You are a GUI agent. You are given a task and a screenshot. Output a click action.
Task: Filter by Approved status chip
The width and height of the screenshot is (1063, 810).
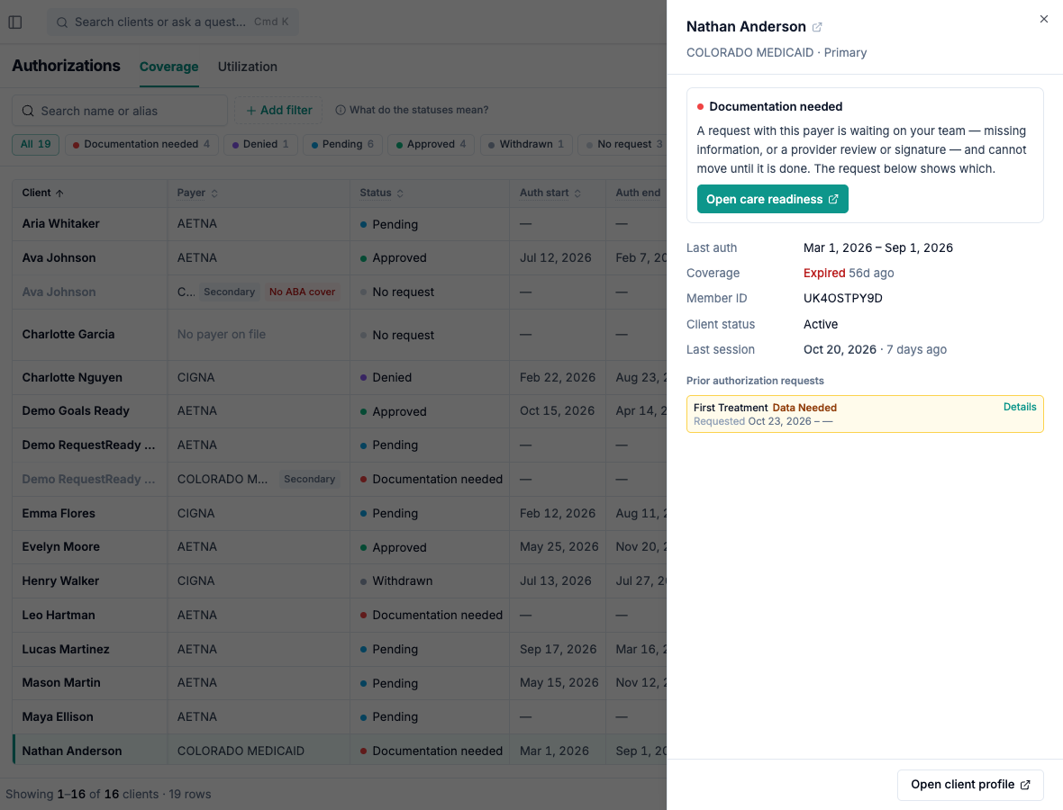(x=431, y=144)
